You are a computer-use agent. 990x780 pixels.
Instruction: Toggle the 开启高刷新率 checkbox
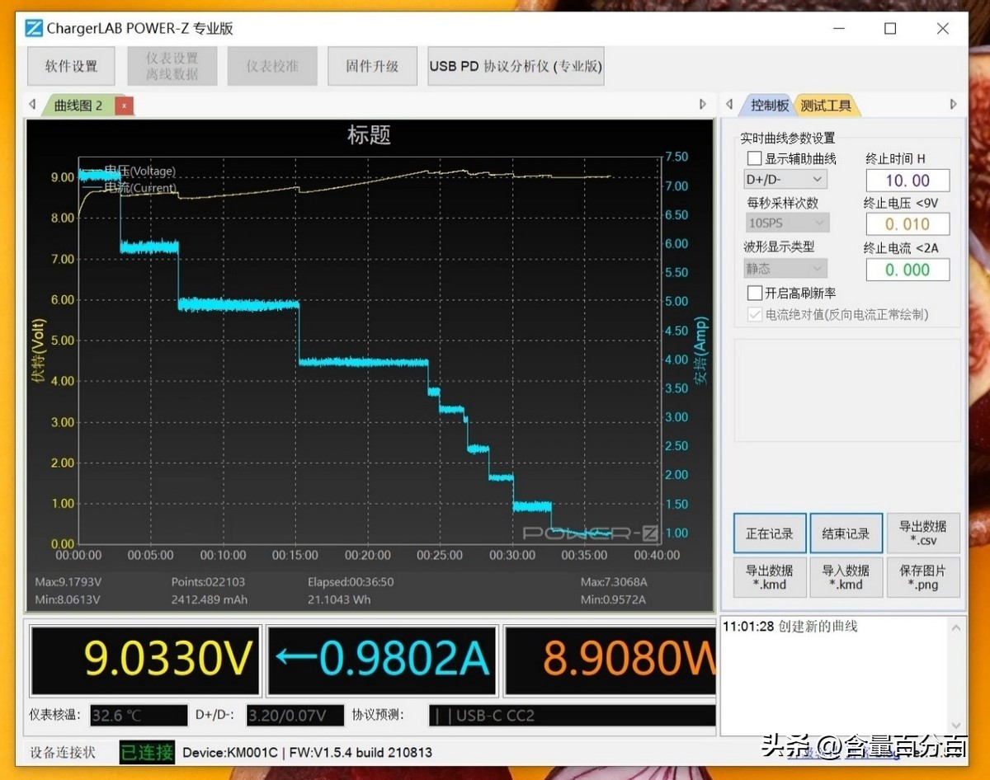click(754, 292)
